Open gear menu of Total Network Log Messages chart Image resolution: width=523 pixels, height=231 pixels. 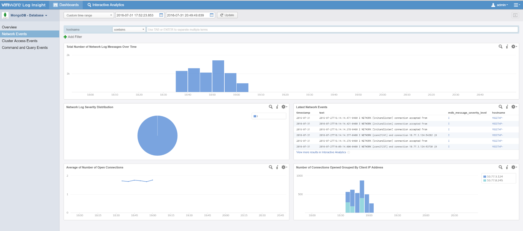coord(514,47)
